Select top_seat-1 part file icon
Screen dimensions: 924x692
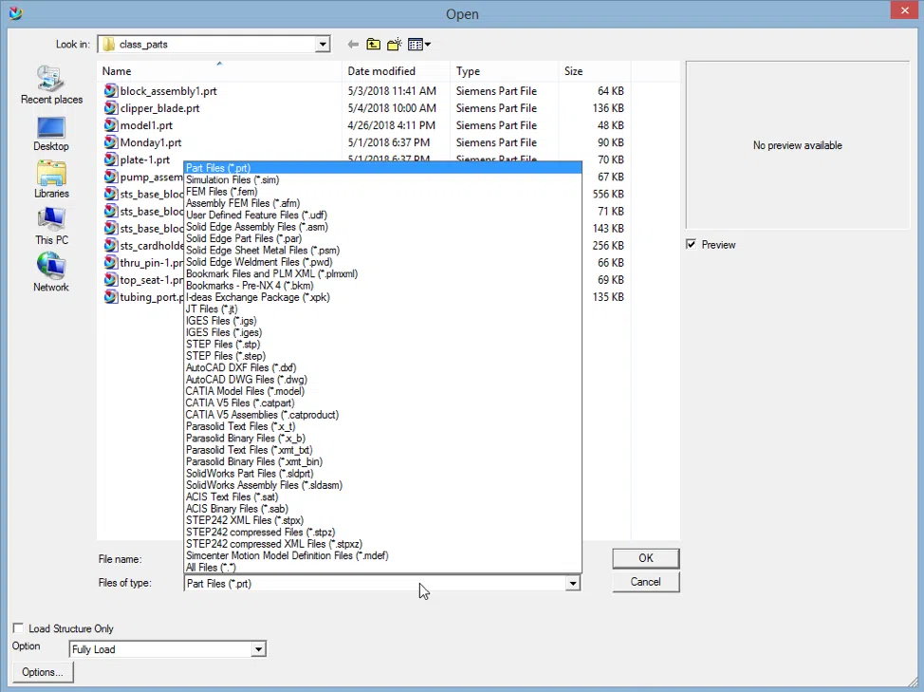(110, 279)
